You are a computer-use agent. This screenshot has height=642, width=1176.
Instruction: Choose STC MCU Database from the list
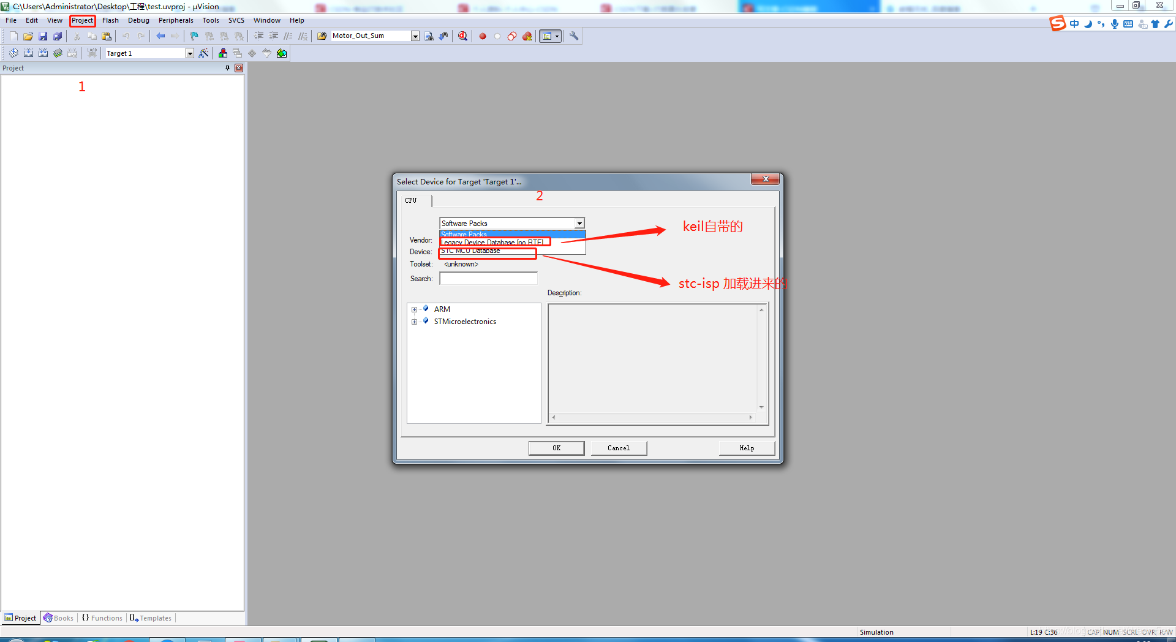point(512,251)
